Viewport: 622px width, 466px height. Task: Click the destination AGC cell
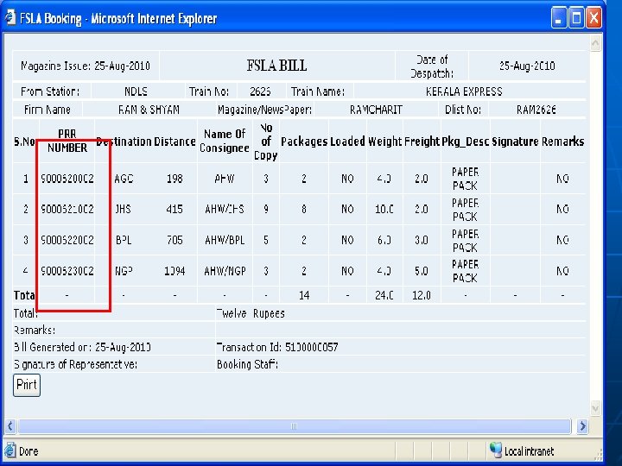pyautogui.click(x=124, y=179)
